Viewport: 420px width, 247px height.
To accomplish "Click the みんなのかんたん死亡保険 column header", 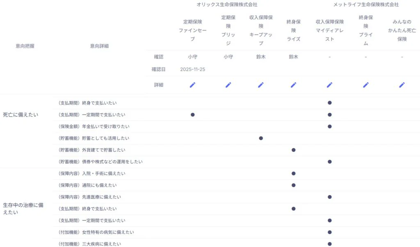I will pyautogui.click(x=402, y=30).
